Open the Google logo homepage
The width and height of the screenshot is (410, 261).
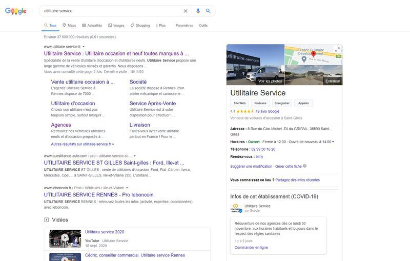coord(16,11)
